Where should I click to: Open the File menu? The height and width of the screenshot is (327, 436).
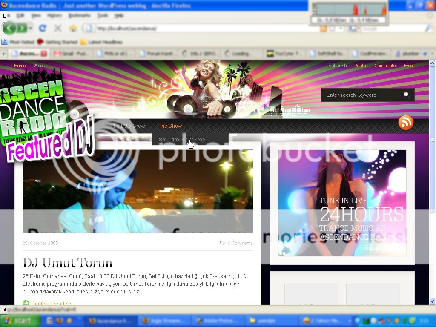(x=6, y=15)
